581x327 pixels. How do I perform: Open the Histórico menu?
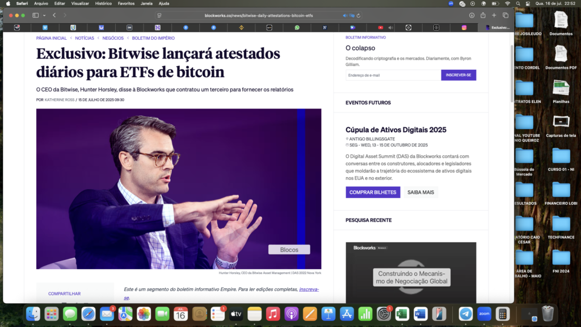[103, 3]
